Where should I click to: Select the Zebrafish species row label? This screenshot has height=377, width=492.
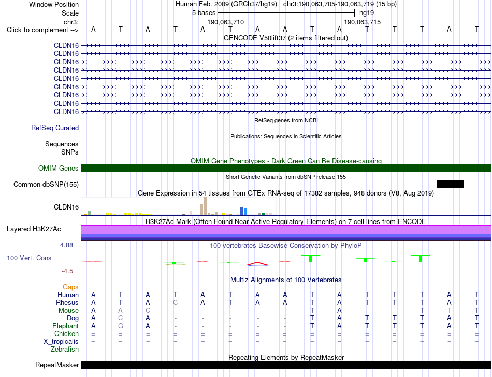65,350
